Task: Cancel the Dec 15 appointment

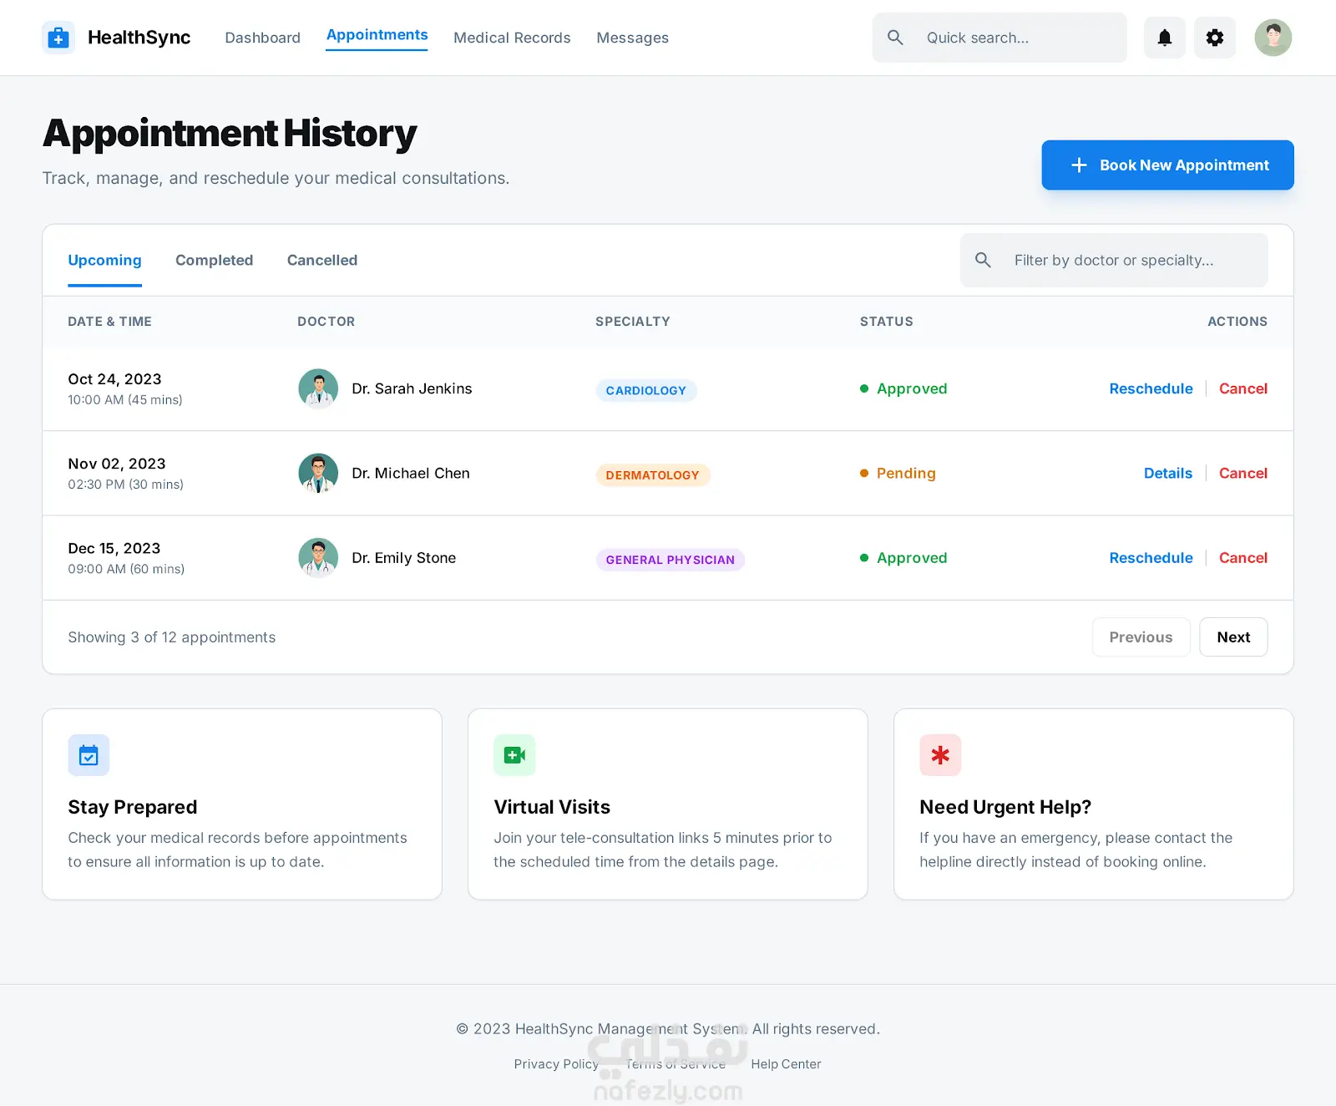Action: pyautogui.click(x=1243, y=558)
